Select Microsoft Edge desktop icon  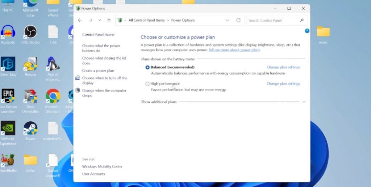(30, 8)
